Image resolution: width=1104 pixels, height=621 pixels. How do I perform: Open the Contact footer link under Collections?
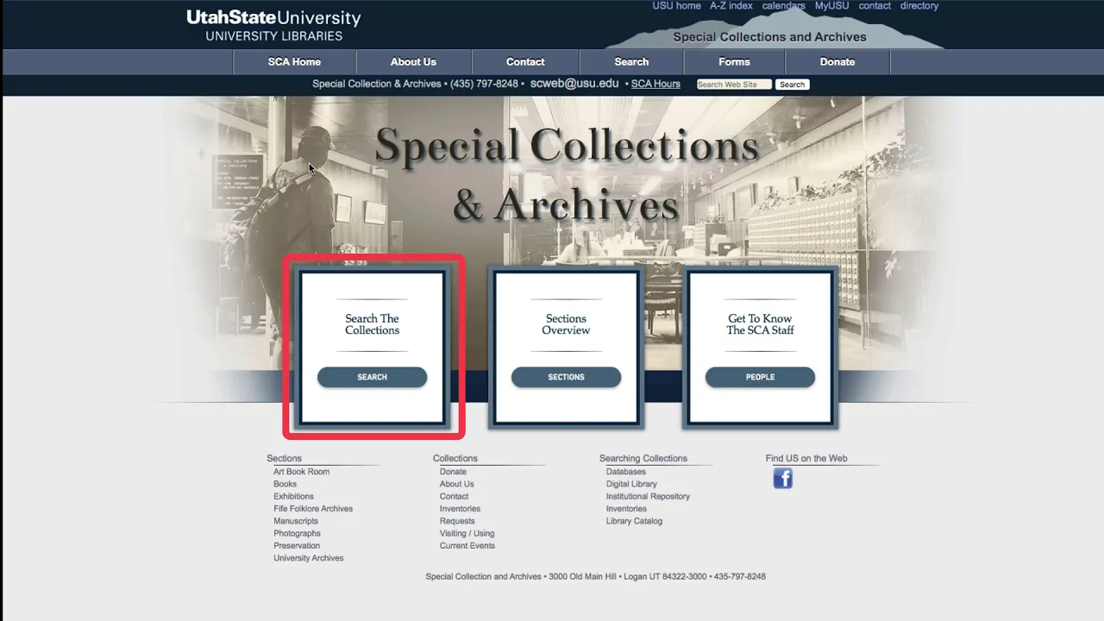tap(454, 497)
